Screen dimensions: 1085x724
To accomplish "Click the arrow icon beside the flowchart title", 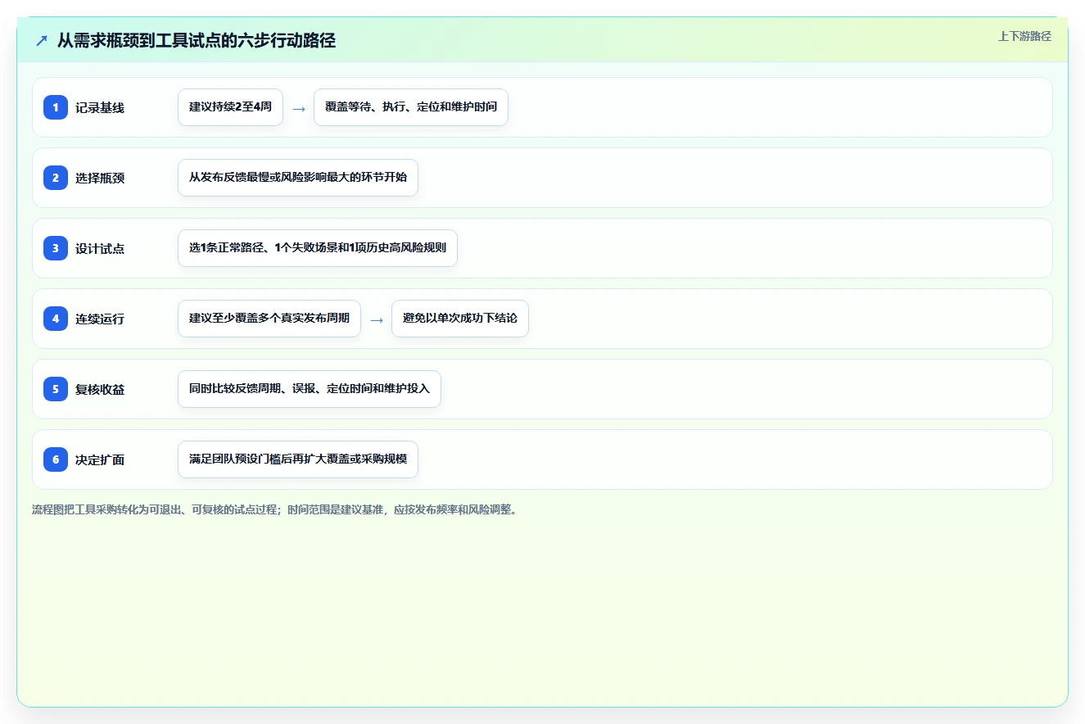I will click(x=42, y=40).
